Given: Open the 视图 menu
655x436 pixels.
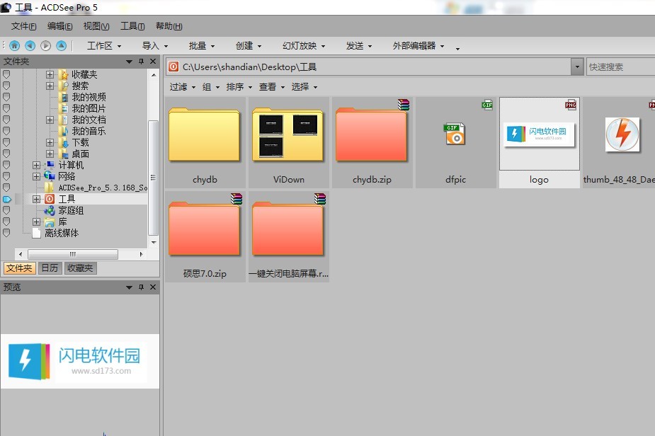Looking at the screenshot, I should point(96,26).
